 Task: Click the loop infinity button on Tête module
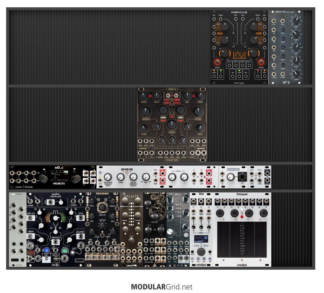click(x=198, y=259)
